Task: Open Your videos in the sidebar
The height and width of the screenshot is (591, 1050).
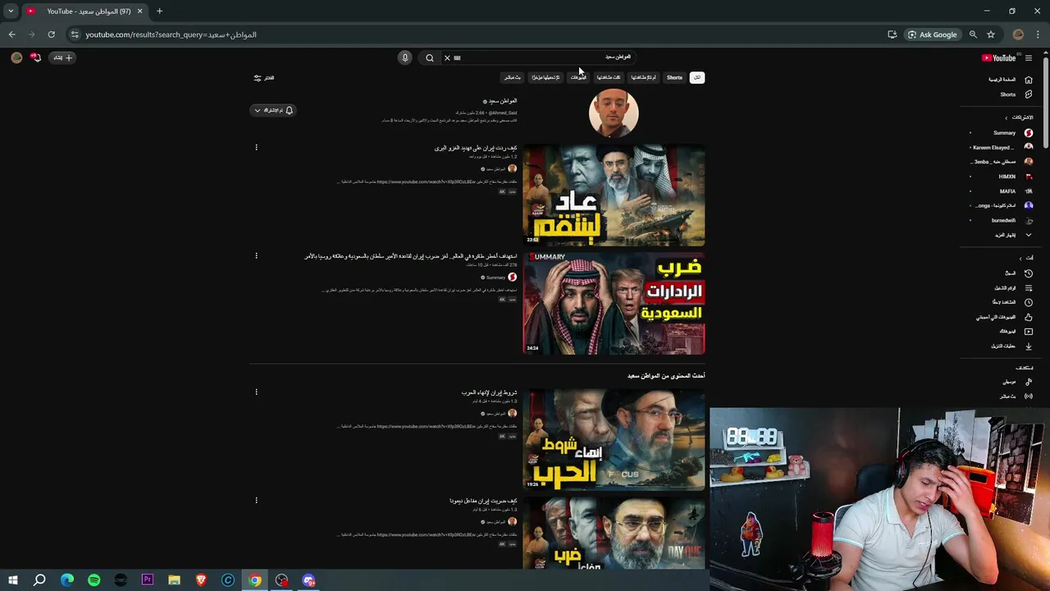Action: pos(1015,332)
